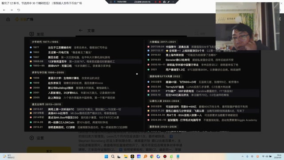The width and height of the screenshot is (284, 160).
Task: Open taskbar Search magnifier
Action: 113,156
